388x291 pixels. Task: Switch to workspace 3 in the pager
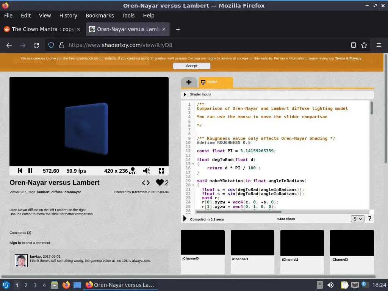35,285
